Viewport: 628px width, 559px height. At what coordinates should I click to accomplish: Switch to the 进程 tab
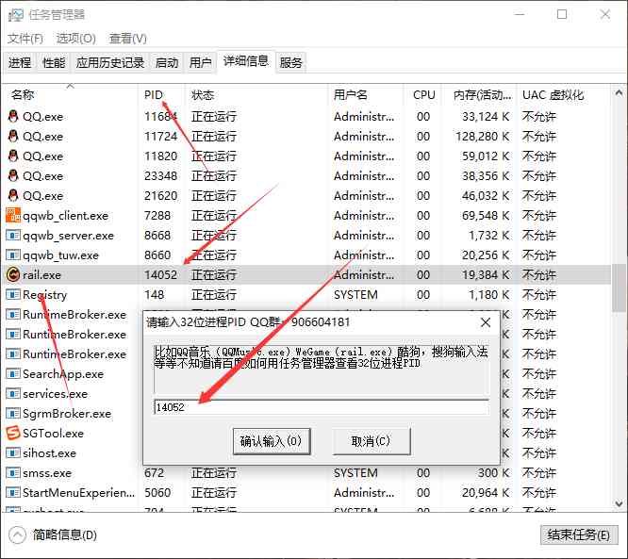point(20,63)
